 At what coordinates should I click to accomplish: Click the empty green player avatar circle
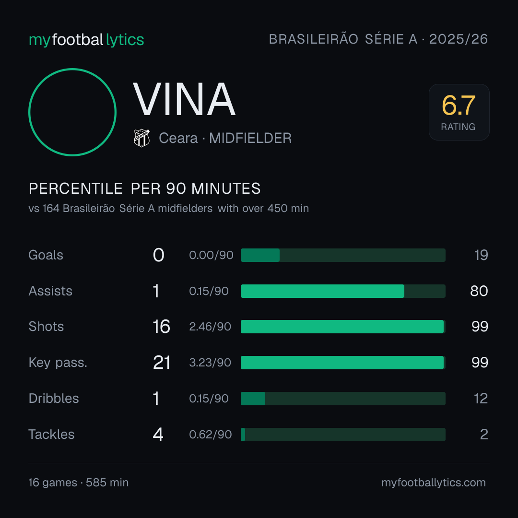72,112
